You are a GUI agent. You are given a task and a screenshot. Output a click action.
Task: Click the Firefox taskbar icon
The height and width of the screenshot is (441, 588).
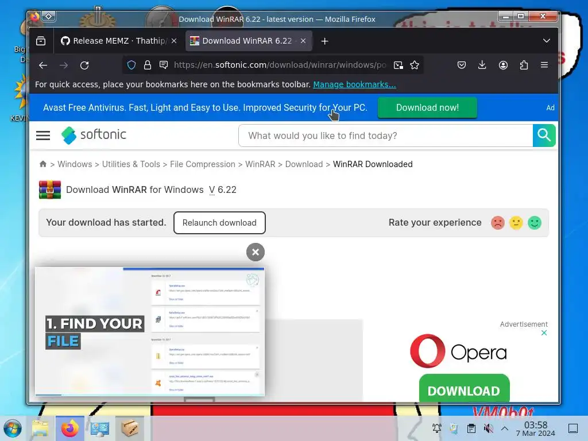(x=69, y=428)
